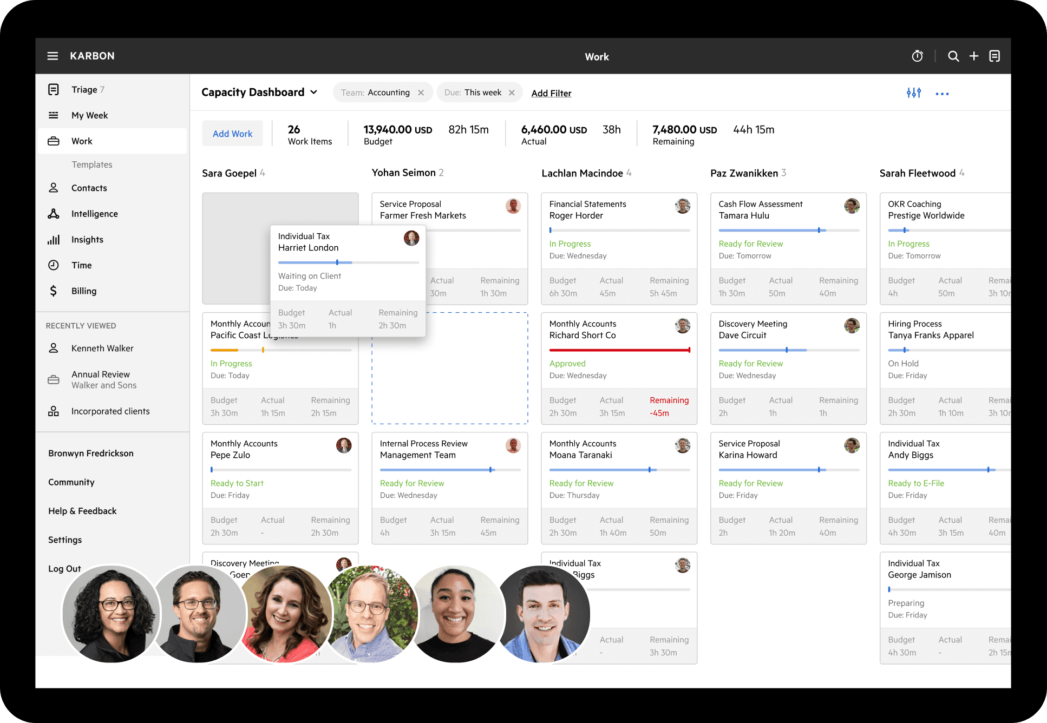Open the ellipsis more options menu
Image resolution: width=1047 pixels, height=723 pixels.
tap(942, 93)
